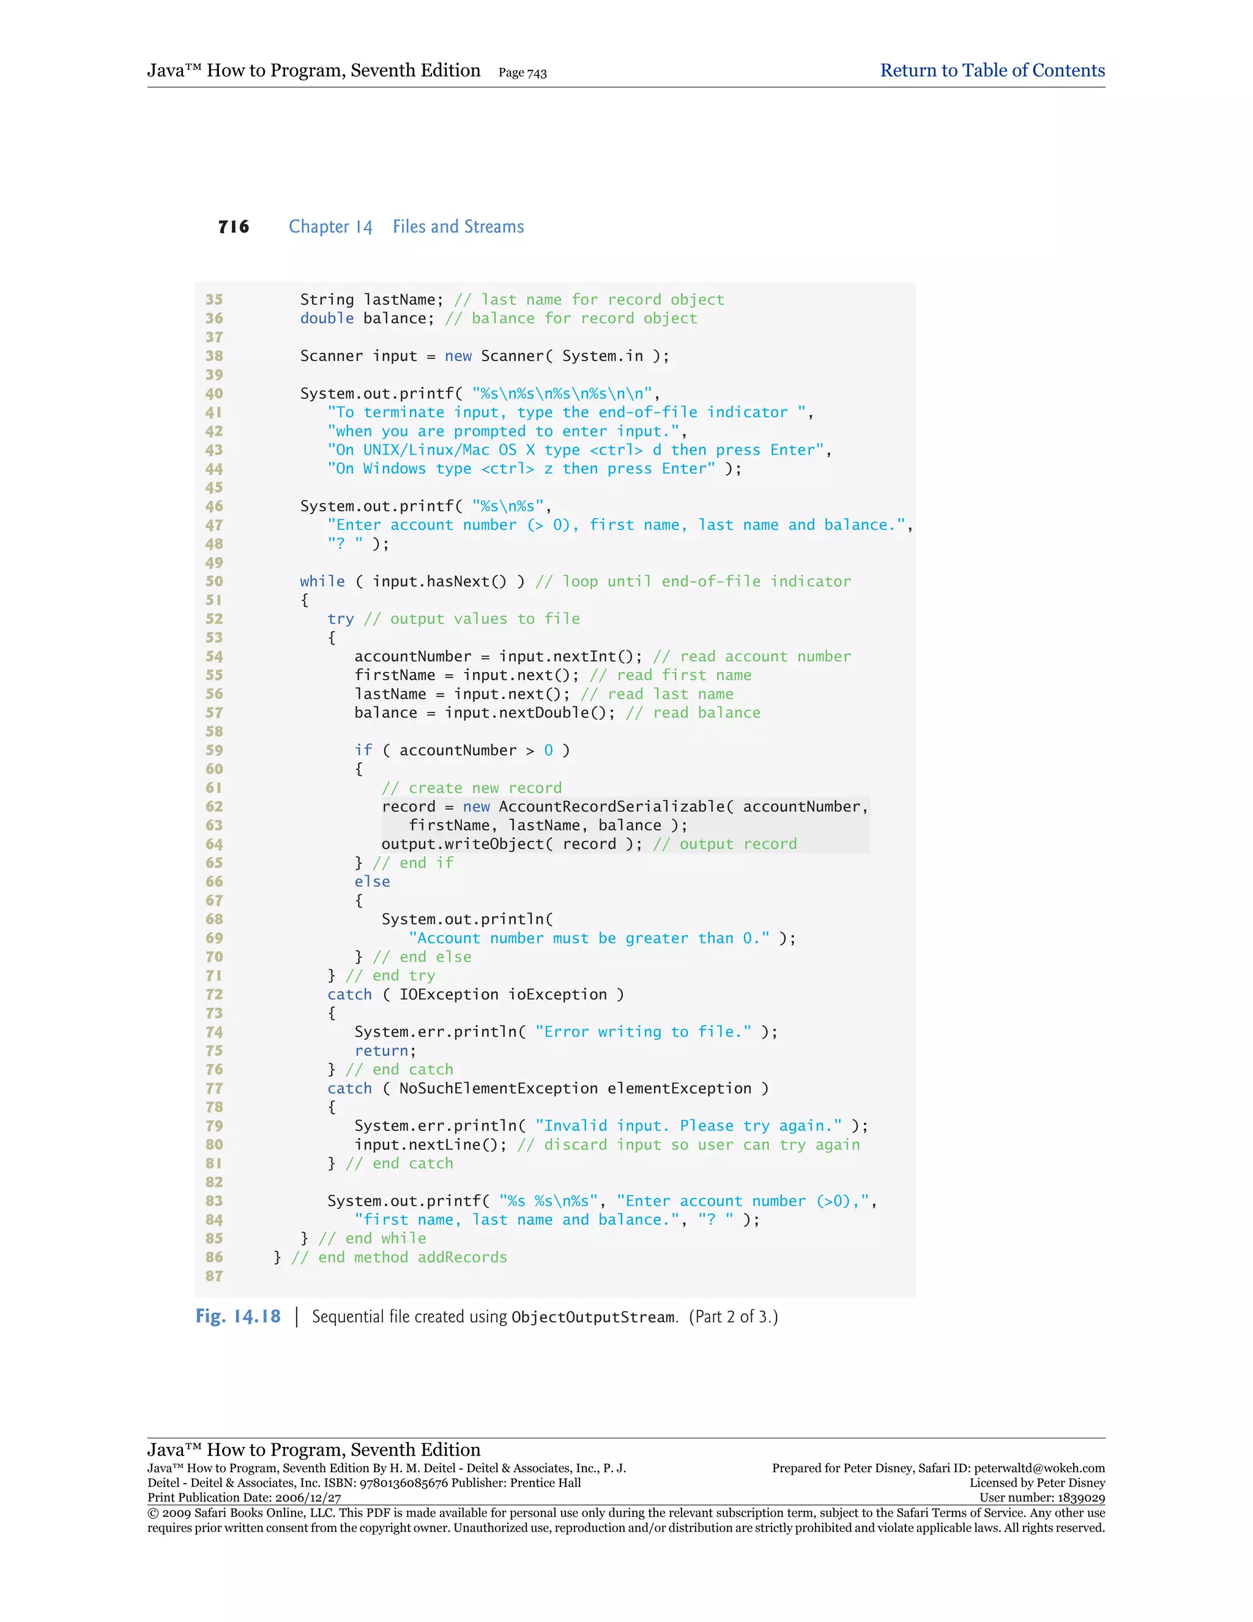Image resolution: width=1253 pixels, height=1622 pixels.
Task: Click Files and Streams heading
Action: click(458, 226)
